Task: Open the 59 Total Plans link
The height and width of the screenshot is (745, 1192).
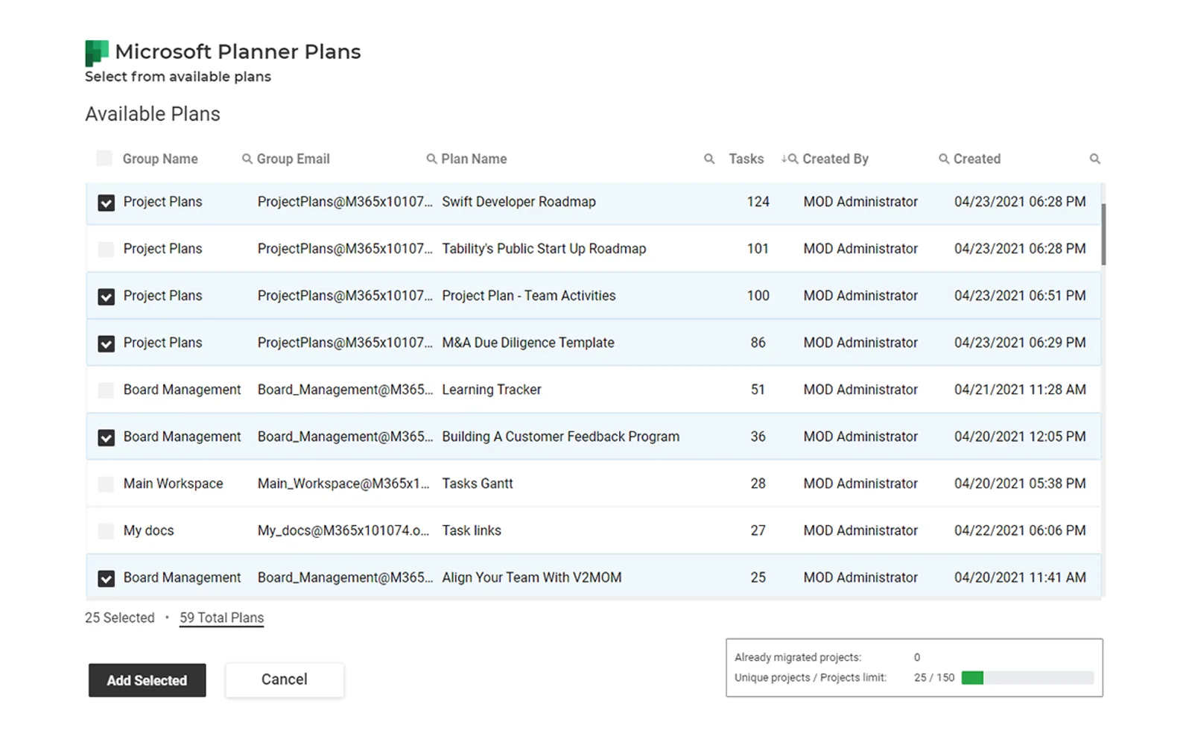Action: tap(221, 618)
